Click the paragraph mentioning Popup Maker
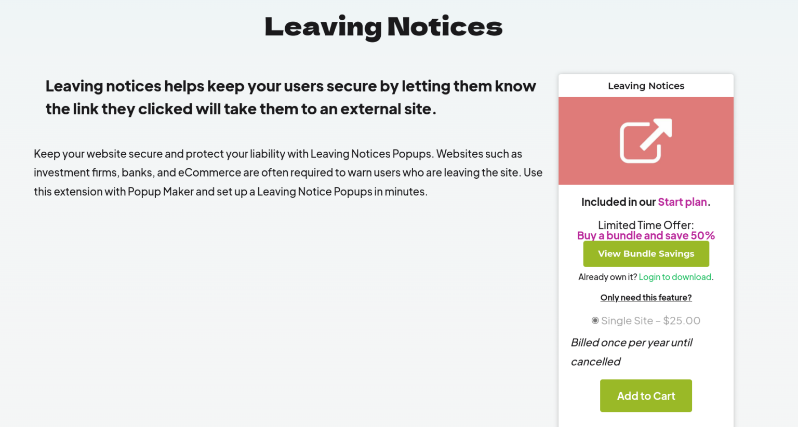Image resolution: width=798 pixels, height=427 pixels. [x=288, y=172]
